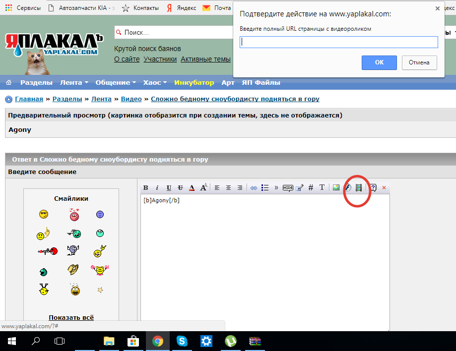This screenshot has height=351, width=456.
Task: Open the Арт section
Action: point(228,82)
